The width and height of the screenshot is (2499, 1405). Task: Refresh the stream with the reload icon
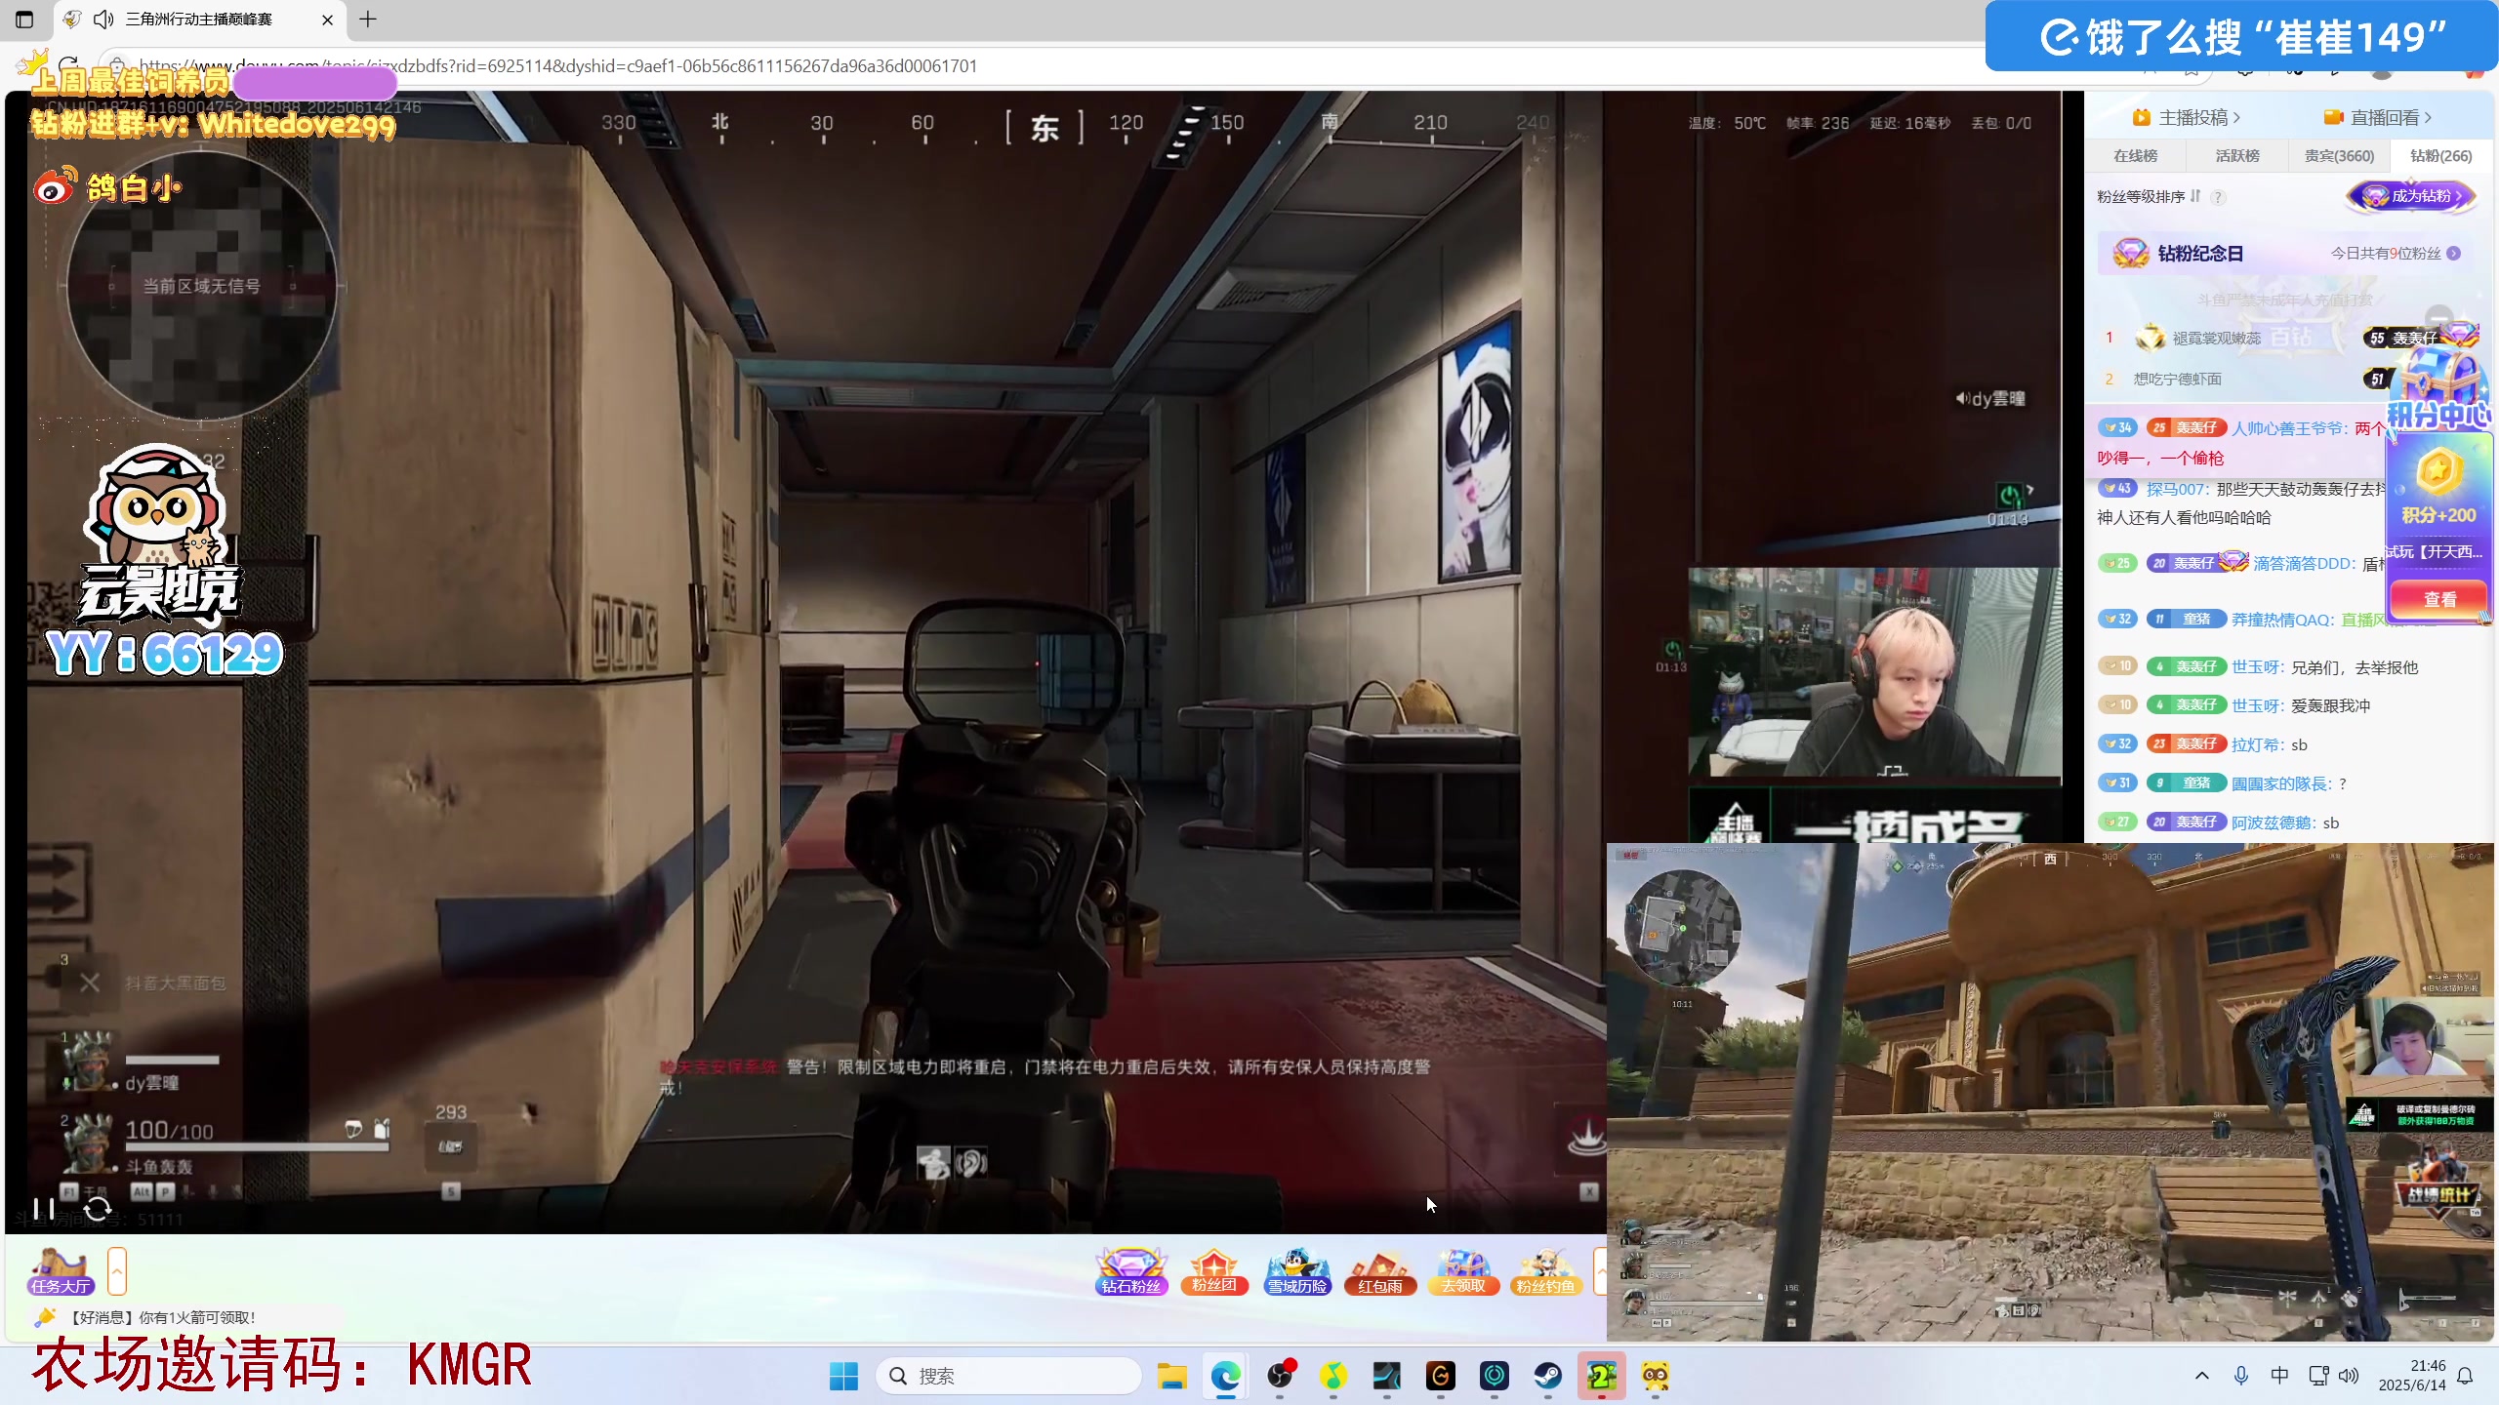98,1209
